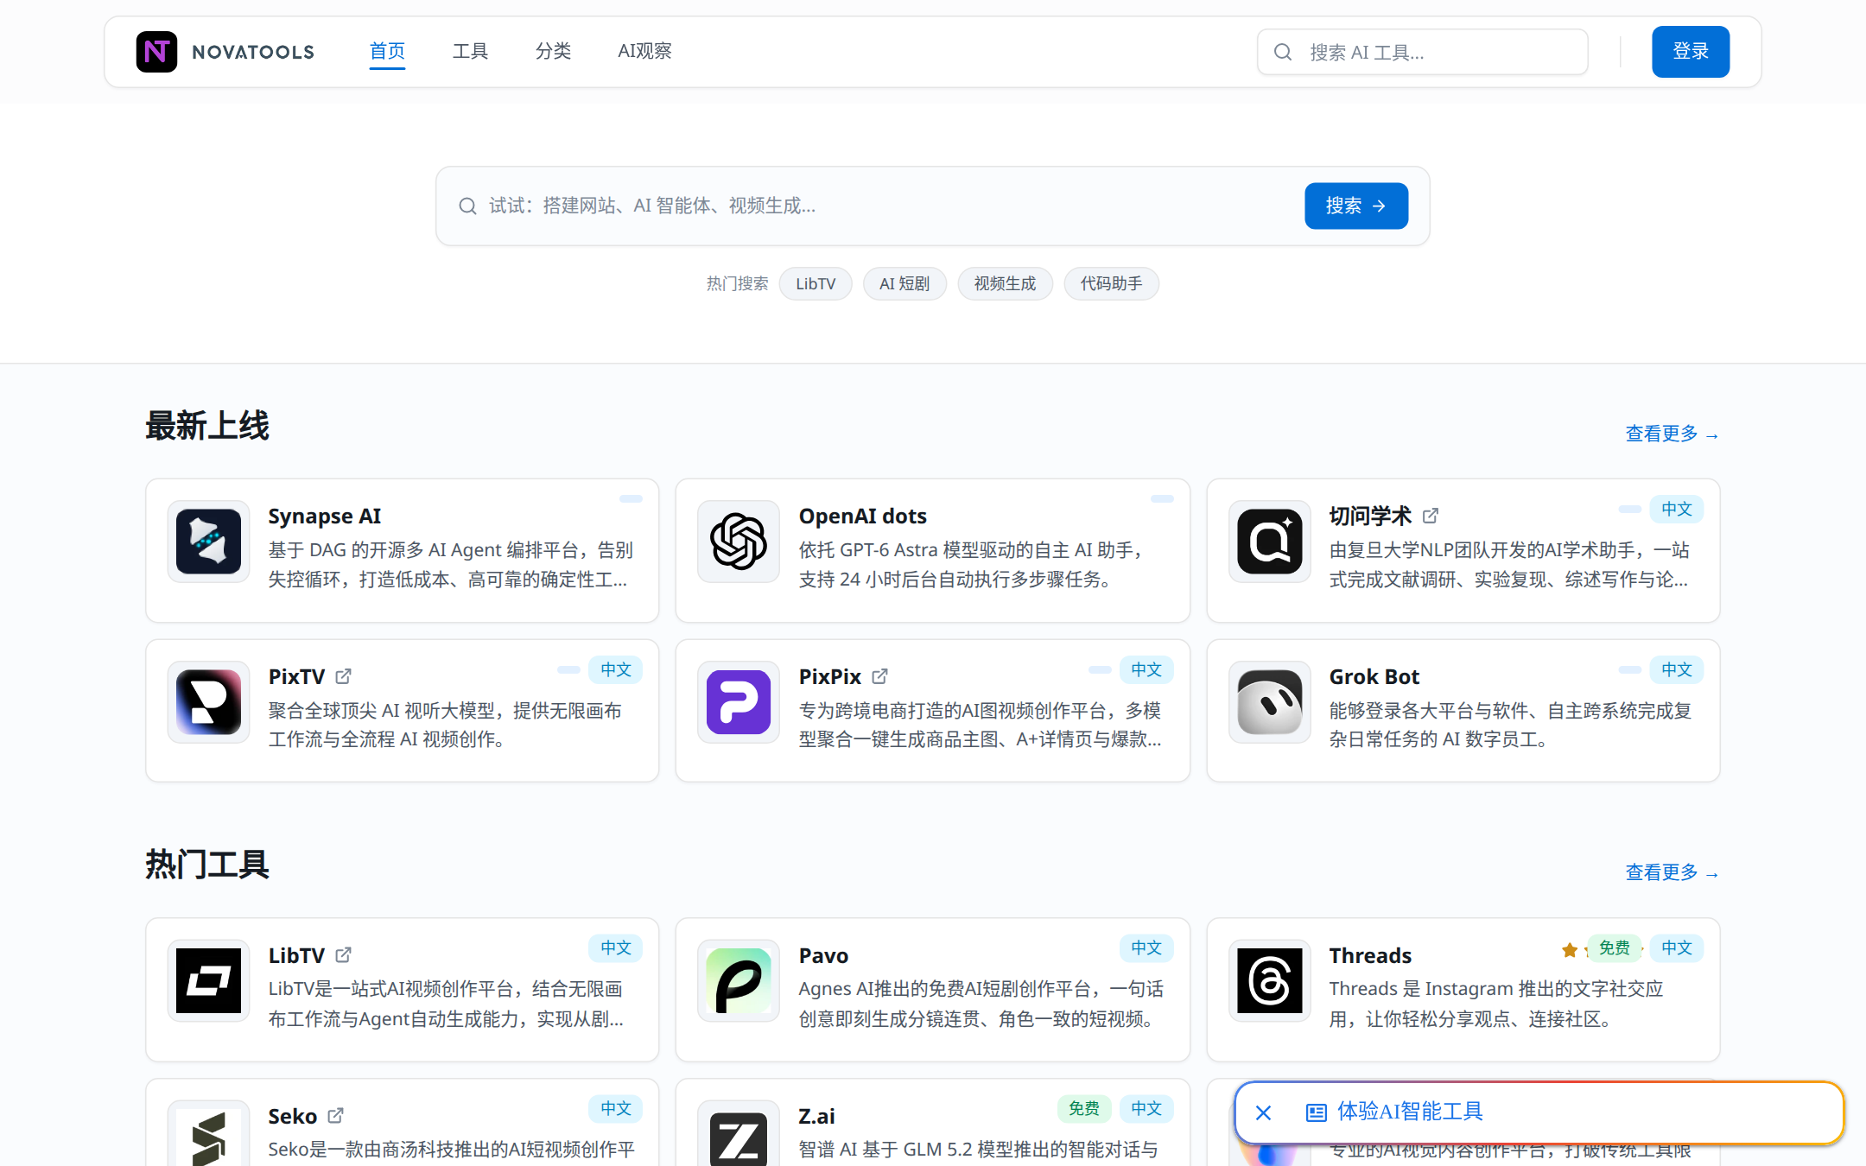Open the Synapse AI tool icon

208,542
